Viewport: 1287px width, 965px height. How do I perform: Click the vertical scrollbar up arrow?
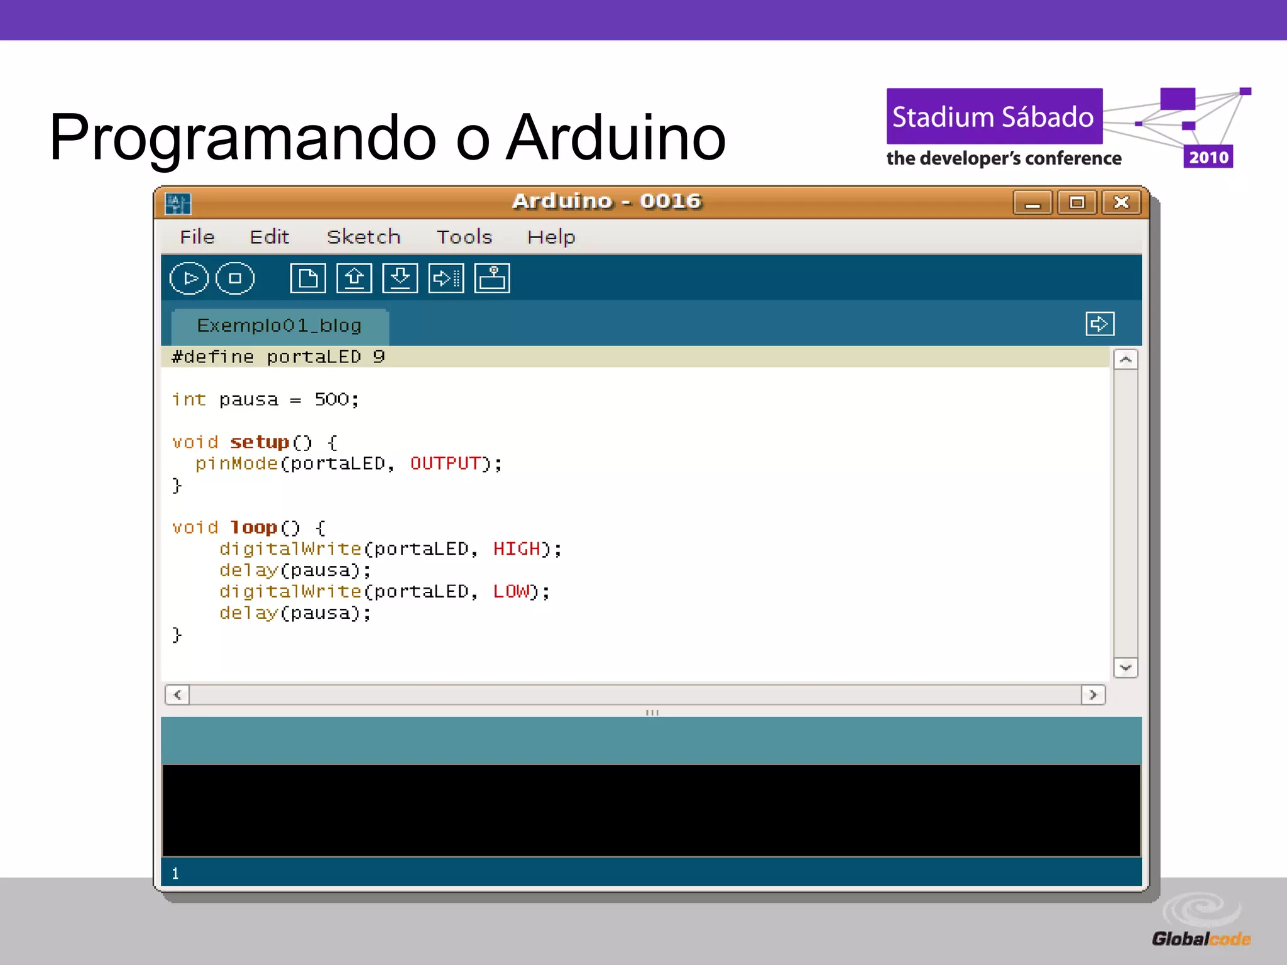[x=1125, y=360]
